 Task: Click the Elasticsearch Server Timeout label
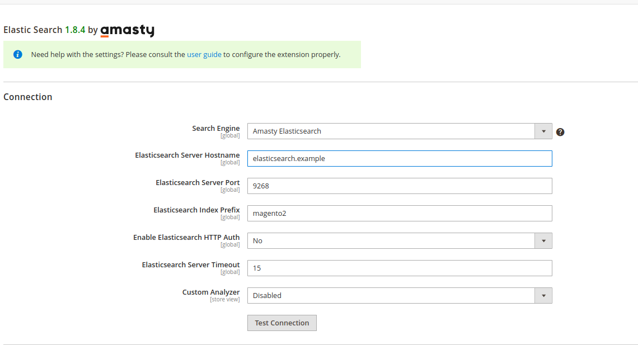(x=191, y=265)
